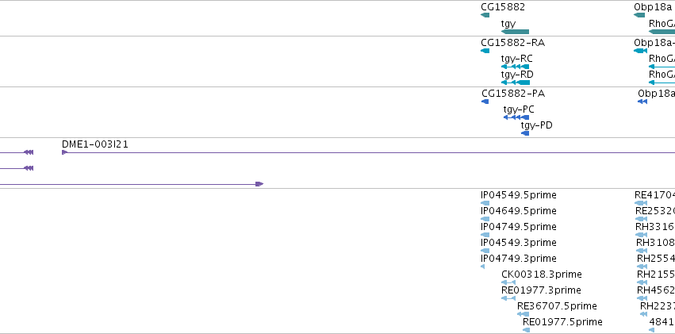Click the tgy gene label

508,24
